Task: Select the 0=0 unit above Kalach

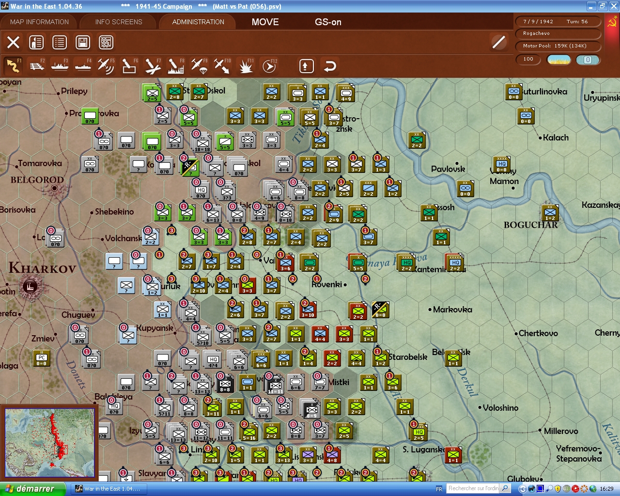Action: 526,116
